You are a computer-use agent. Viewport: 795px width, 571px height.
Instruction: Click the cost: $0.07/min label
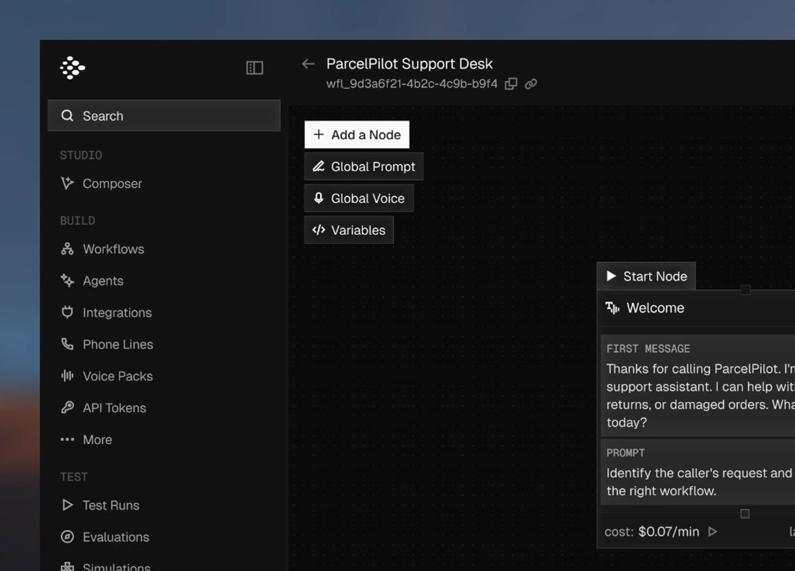(652, 532)
